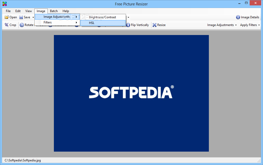Expand the toolbar Image Adjustments dropdown arrow
The width and height of the screenshot is (263, 165).
(x=236, y=25)
